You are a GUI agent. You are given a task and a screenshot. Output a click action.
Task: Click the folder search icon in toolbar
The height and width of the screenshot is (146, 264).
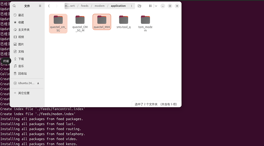(x=139, y=6)
